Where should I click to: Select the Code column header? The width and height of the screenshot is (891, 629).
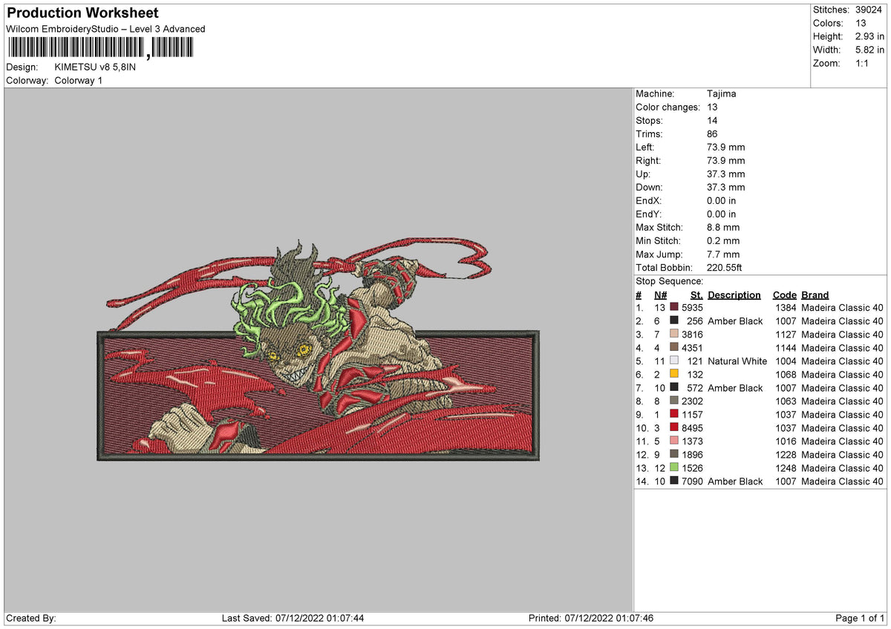click(784, 295)
